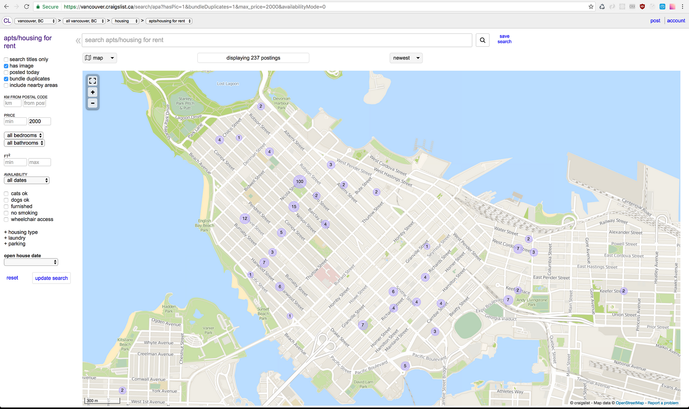Enable the 'posted today' checkbox
689x409 pixels.
(x=6, y=72)
